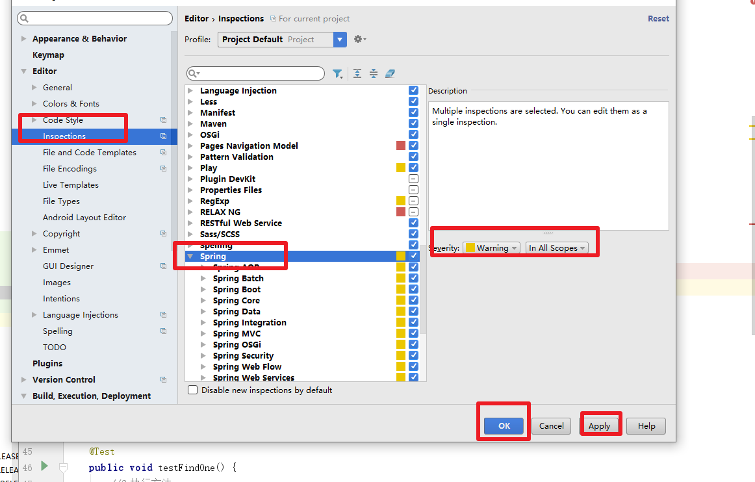Toggle the Plugin DevKit checkbox
The image size is (755, 482).
tap(414, 179)
